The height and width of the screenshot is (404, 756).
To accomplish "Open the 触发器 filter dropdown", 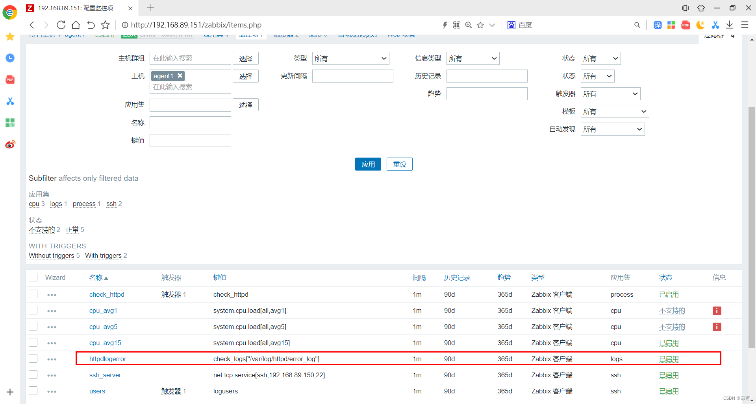I will coord(610,94).
